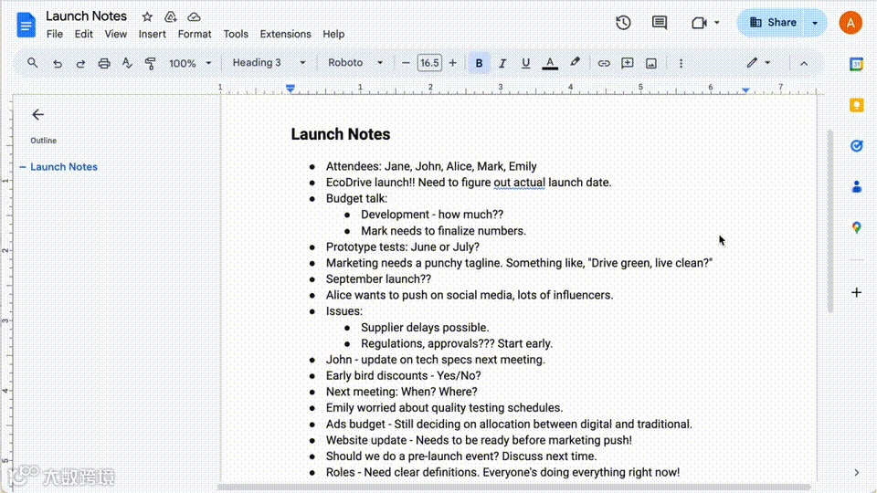
Task: Check the cloud document status icon
Action: [194, 16]
